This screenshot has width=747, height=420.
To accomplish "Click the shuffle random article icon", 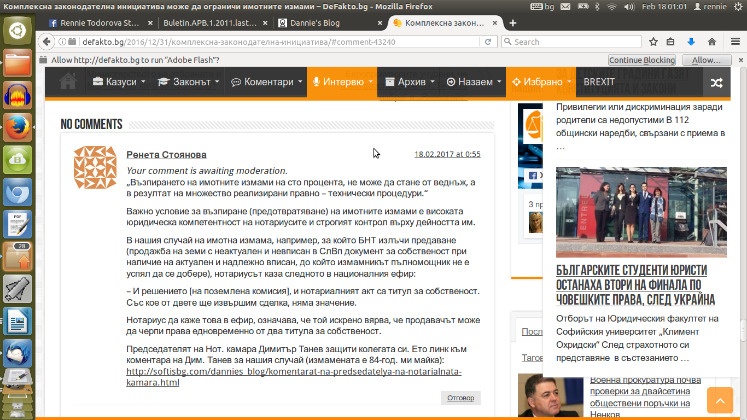I will click(716, 83).
